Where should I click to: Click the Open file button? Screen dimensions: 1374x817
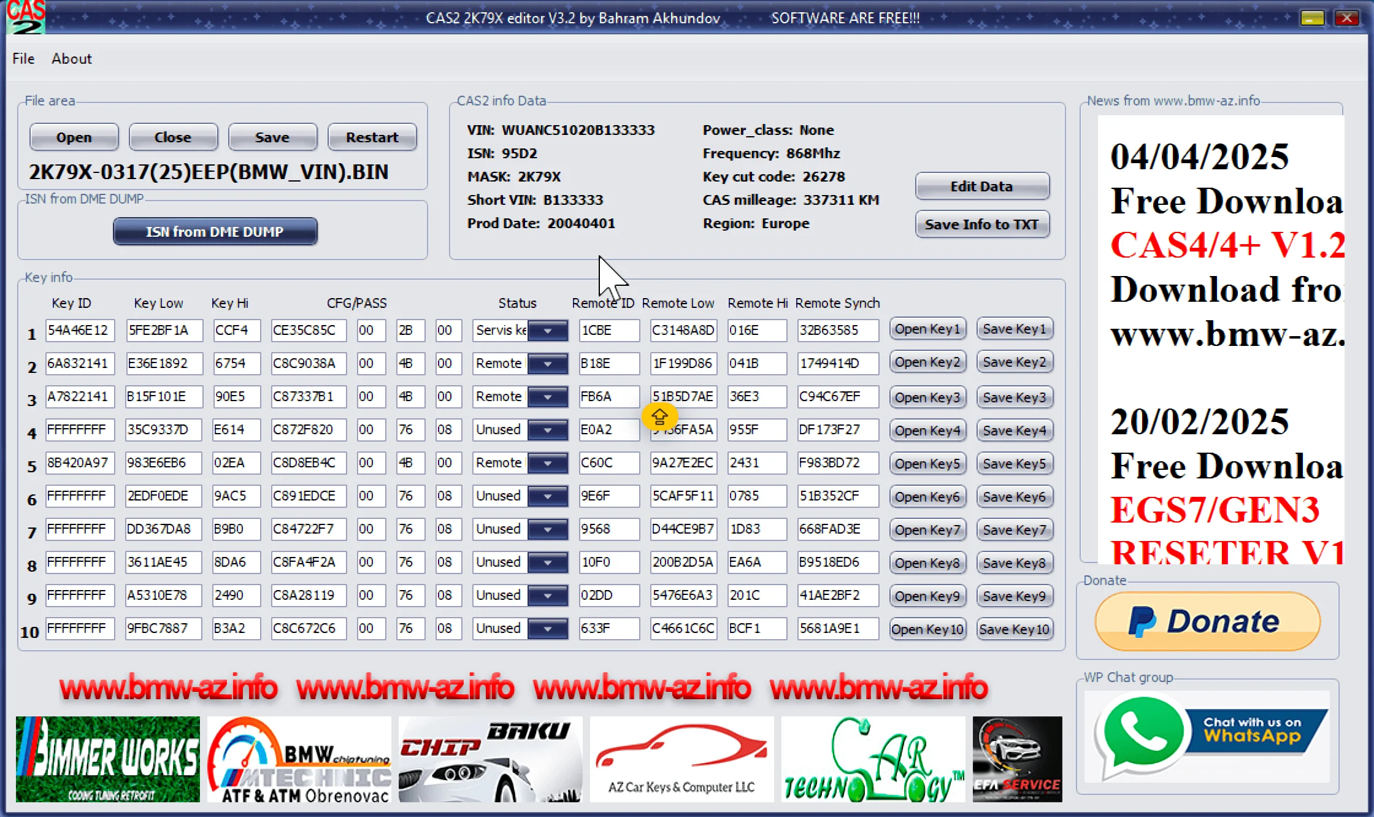74,137
